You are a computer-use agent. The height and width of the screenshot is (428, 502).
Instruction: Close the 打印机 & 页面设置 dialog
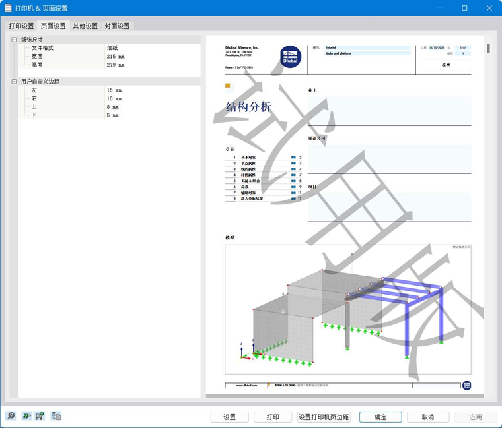489,8
